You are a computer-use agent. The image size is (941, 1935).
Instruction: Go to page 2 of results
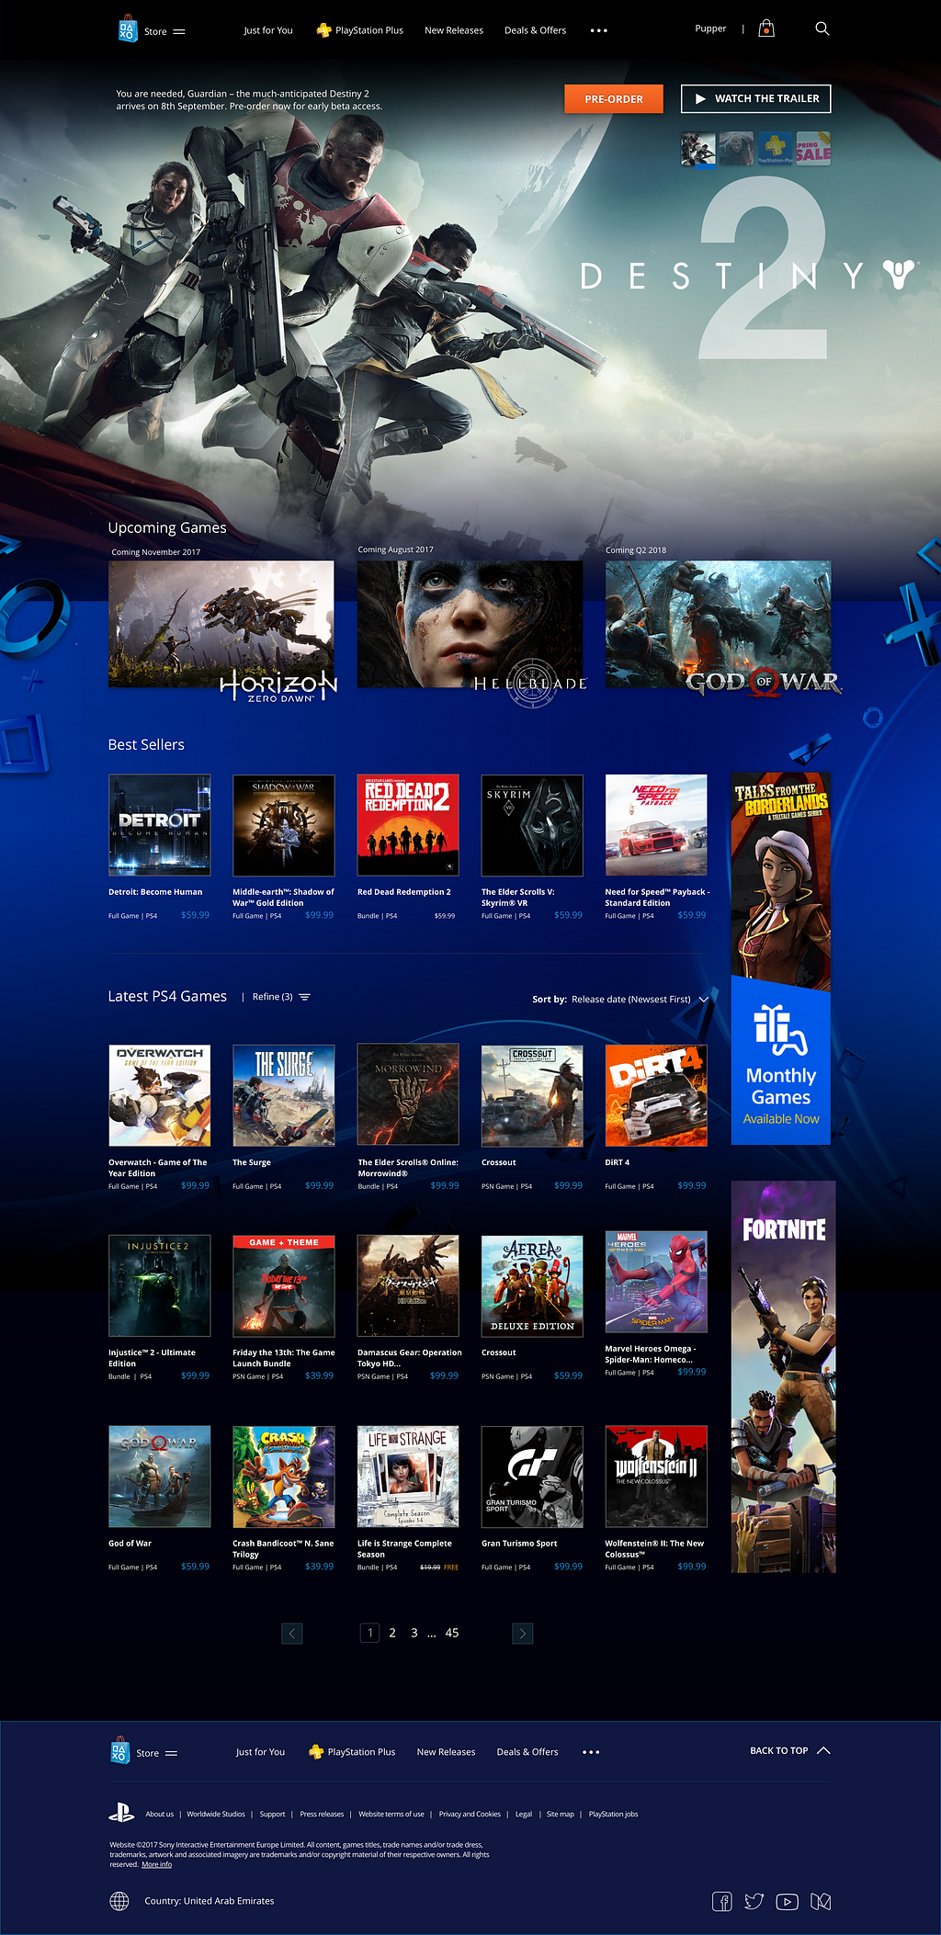tap(392, 1633)
